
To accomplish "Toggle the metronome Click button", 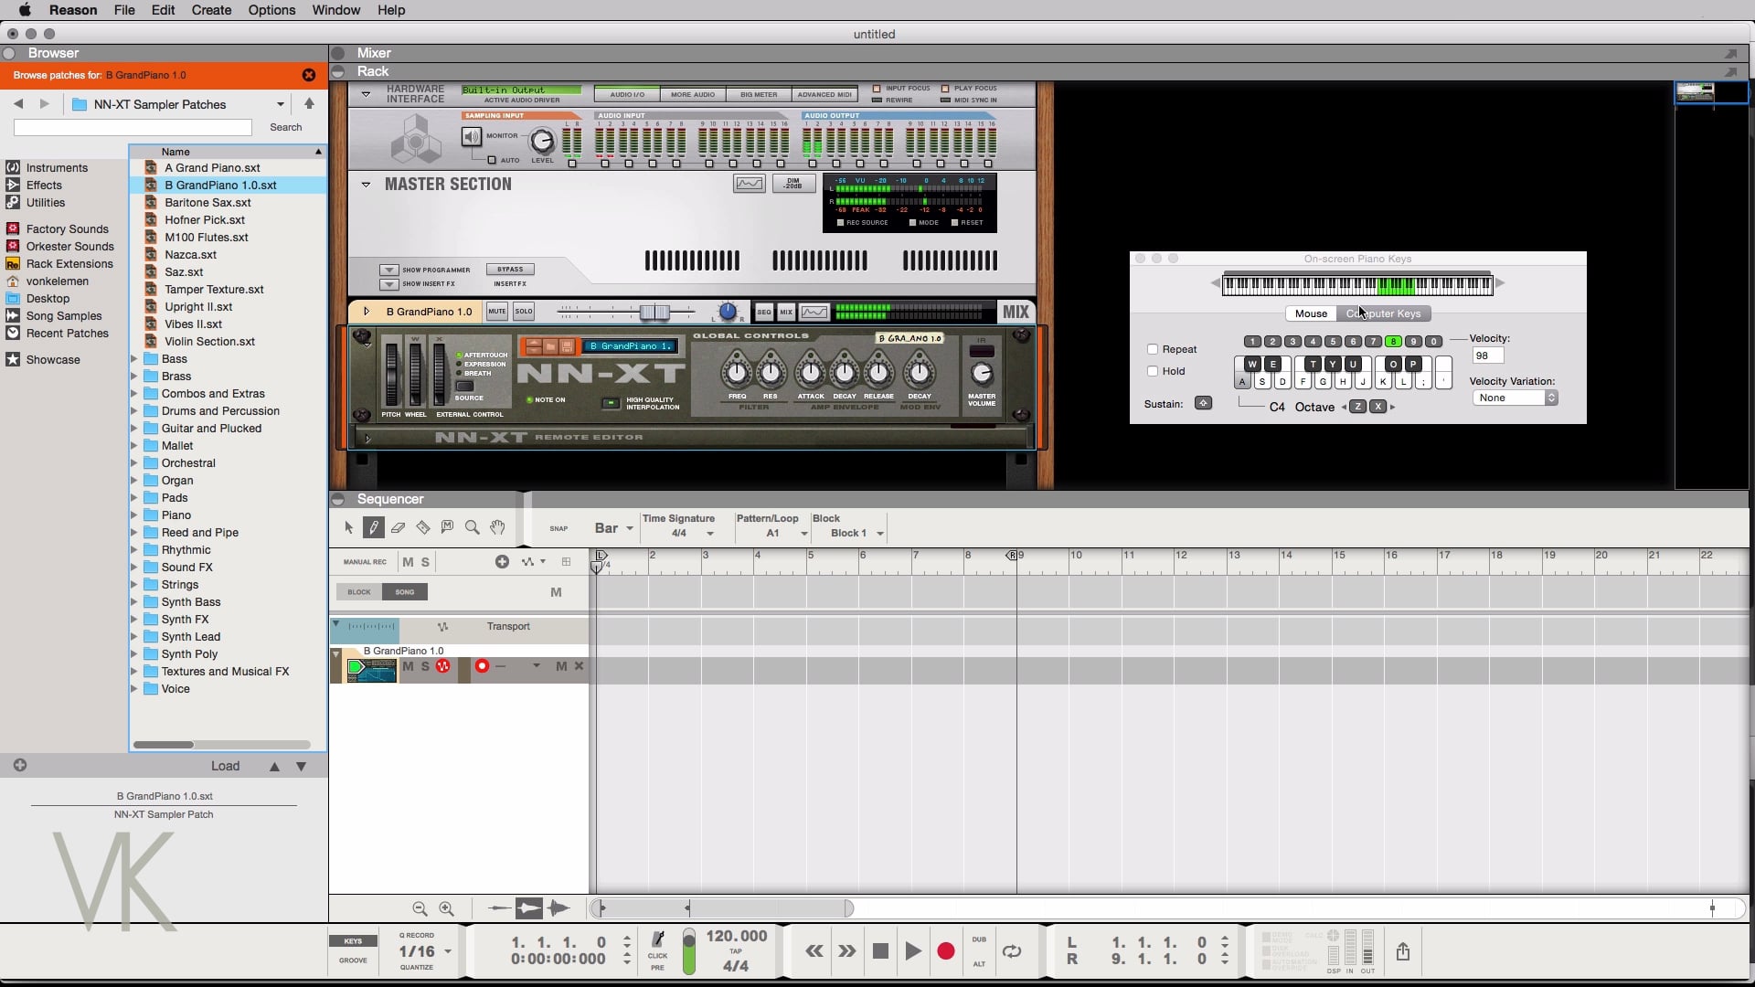I will click(x=657, y=940).
